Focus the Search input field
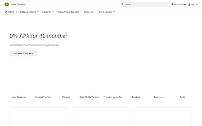Viewport: 202px width, 126px height. coord(145,4)
